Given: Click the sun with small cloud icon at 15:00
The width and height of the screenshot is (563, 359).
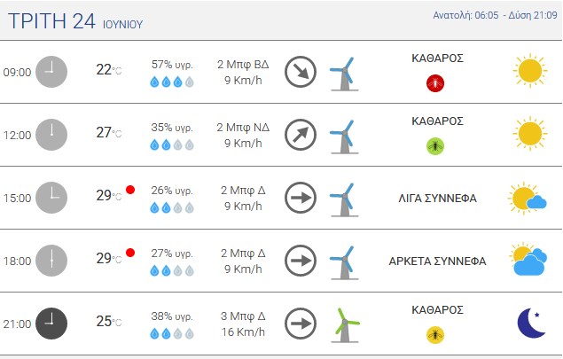Looking at the screenshot, I should [x=528, y=198].
